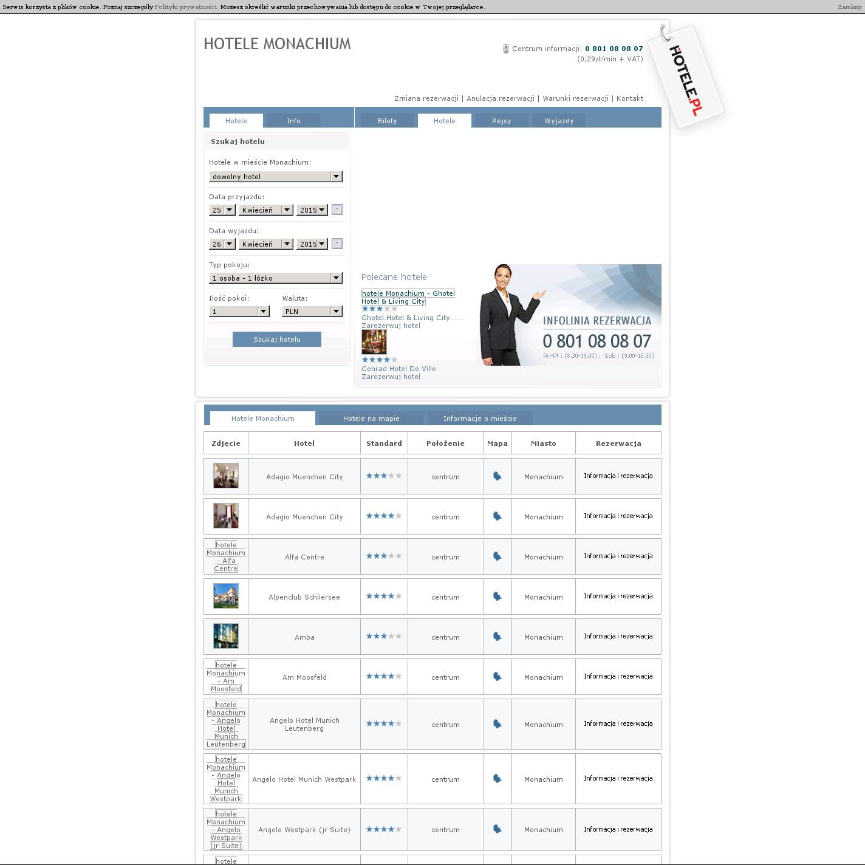The image size is (865, 865).
Task: Open arrival month dropdown under Data przyjazdu
Action: click(x=265, y=210)
